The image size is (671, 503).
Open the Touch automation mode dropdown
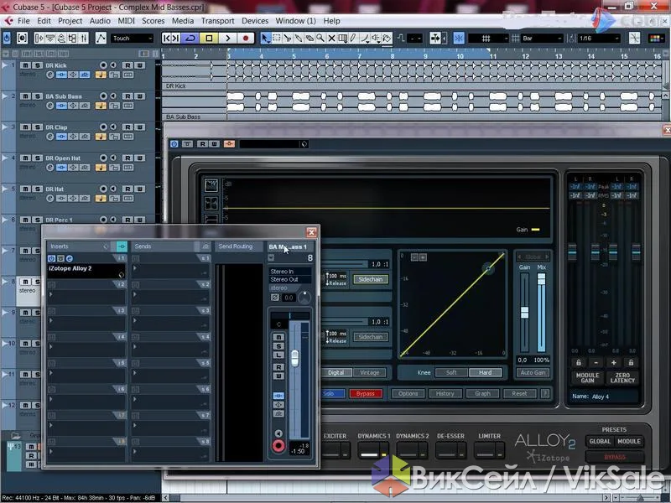click(133, 39)
